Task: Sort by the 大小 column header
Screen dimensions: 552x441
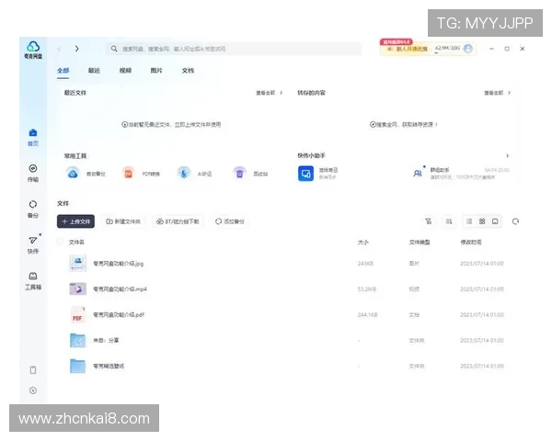Action: (x=363, y=242)
